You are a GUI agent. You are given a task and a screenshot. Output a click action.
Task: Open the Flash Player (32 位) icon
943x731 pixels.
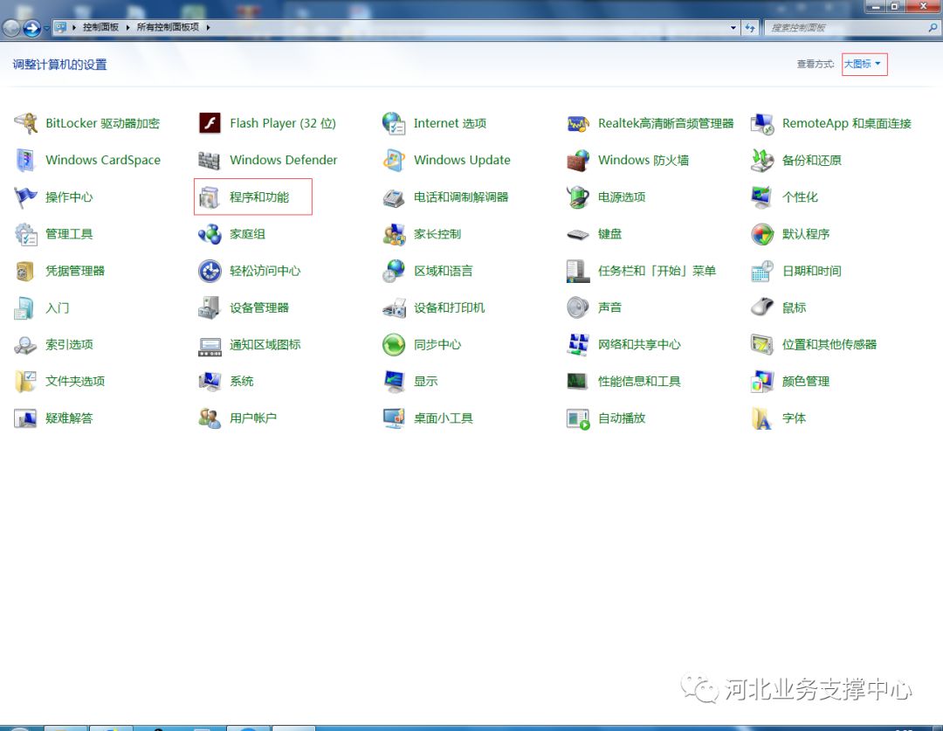[210, 123]
